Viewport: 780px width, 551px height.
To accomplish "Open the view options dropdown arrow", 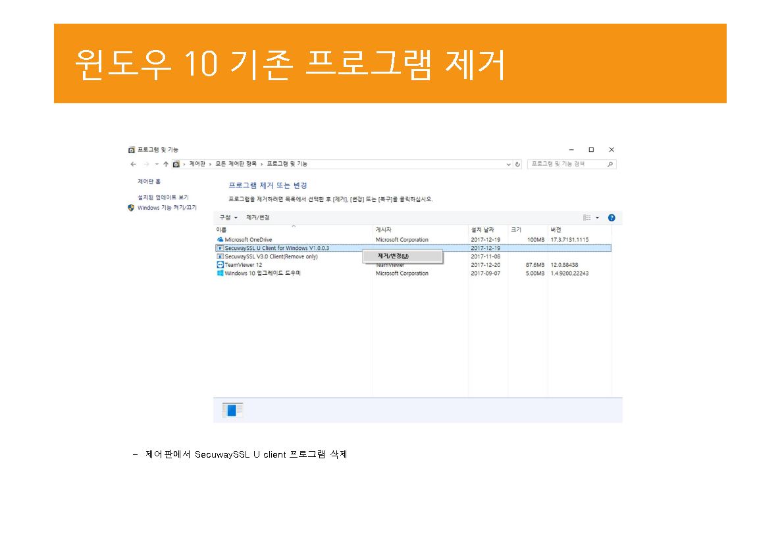I will (598, 218).
